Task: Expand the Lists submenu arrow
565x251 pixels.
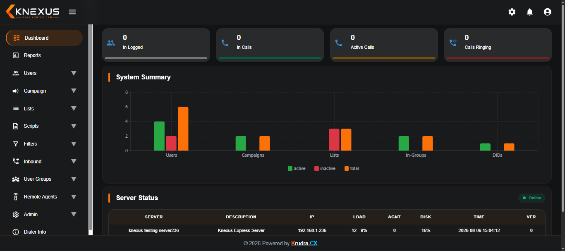Action: point(74,109)
